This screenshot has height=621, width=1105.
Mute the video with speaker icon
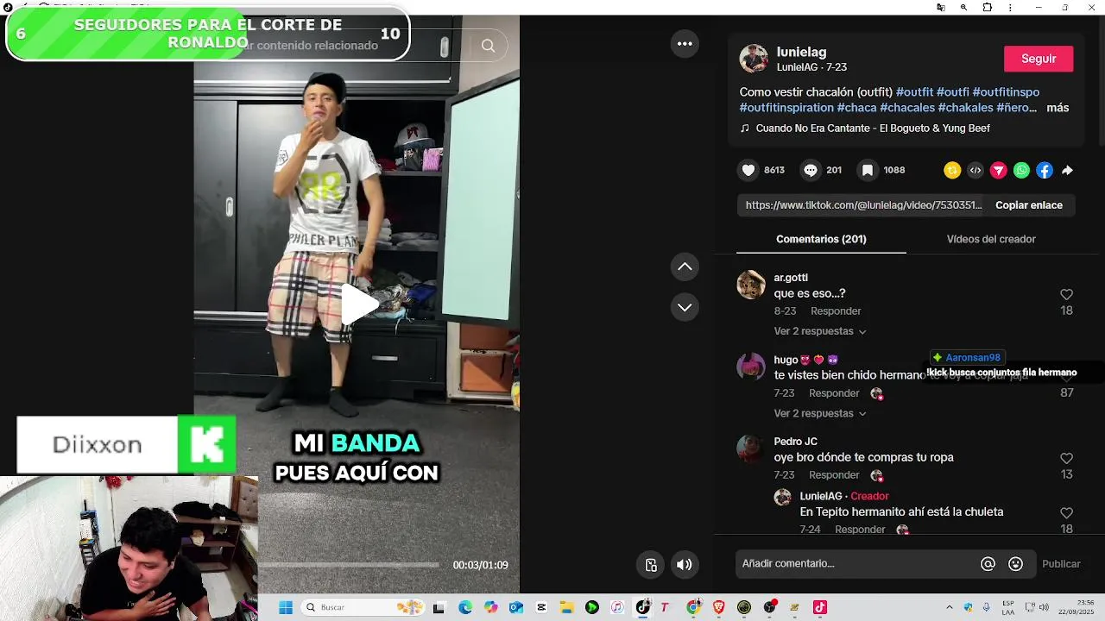[x=684, y=565]
